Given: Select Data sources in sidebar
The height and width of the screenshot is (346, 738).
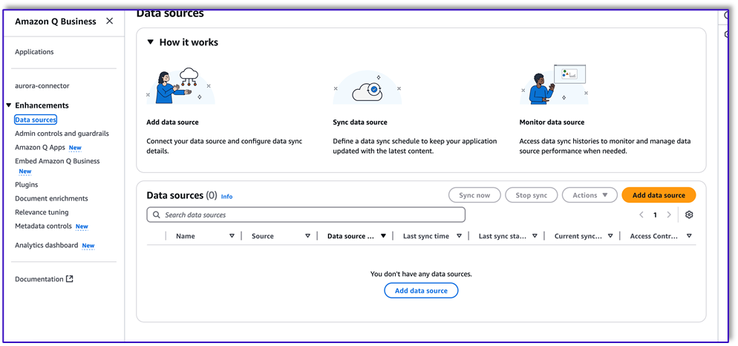Looking at the screenshot, I should pyautogui.click(x=36, y=120).
